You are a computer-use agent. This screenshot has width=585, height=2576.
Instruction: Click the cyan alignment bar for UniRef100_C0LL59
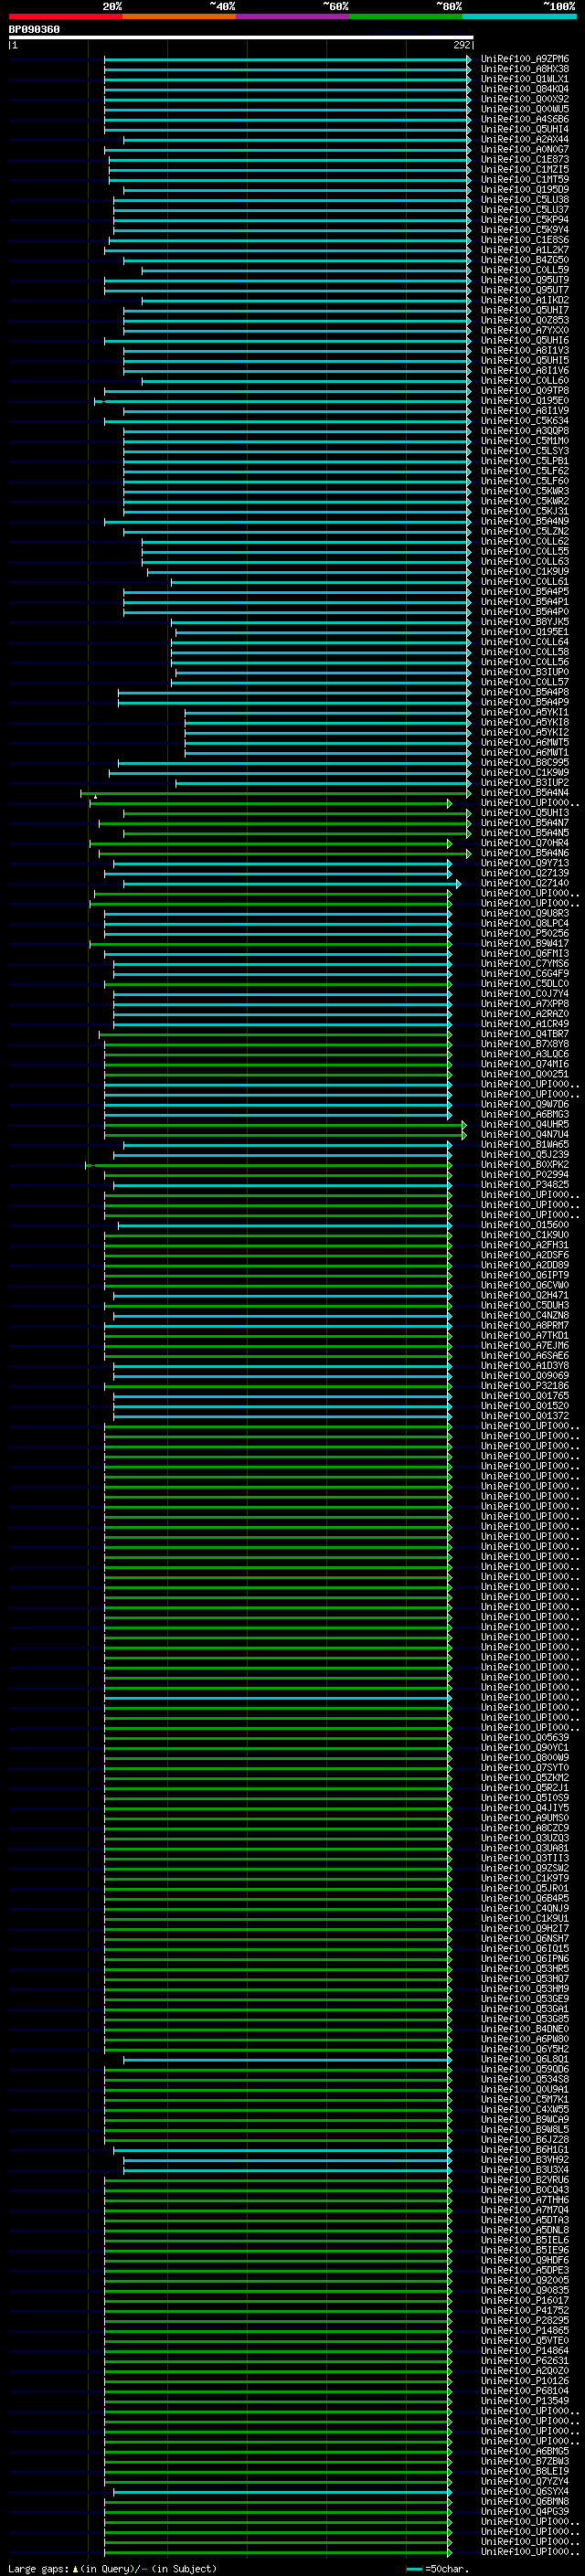[x=305, y=270]
